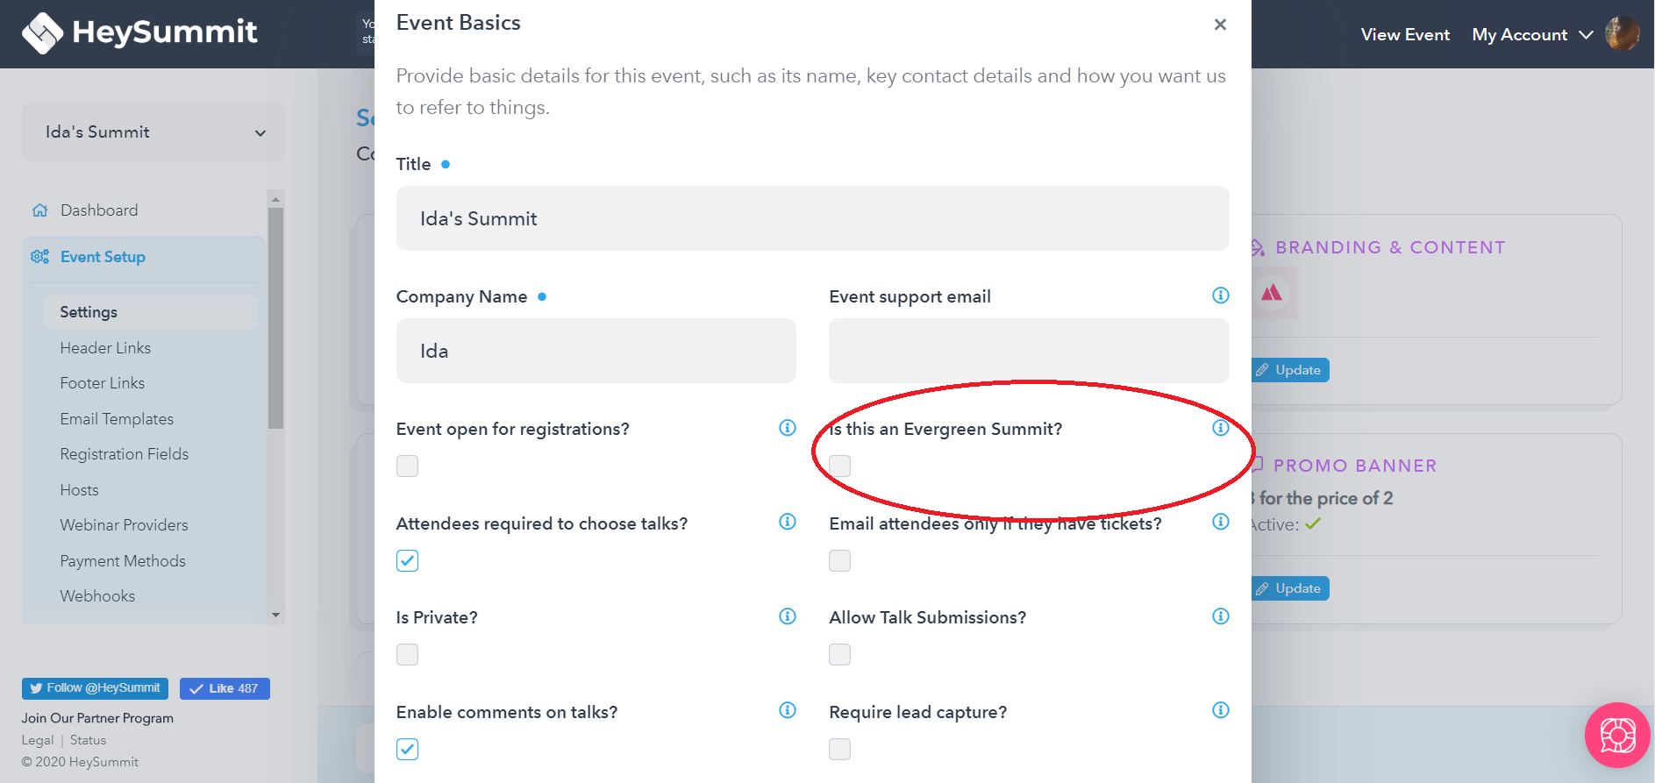This screenshot has height=783, width=1655.
Task: Click info icon next to Evergreen Summit question
Action: coord(1220,428)
